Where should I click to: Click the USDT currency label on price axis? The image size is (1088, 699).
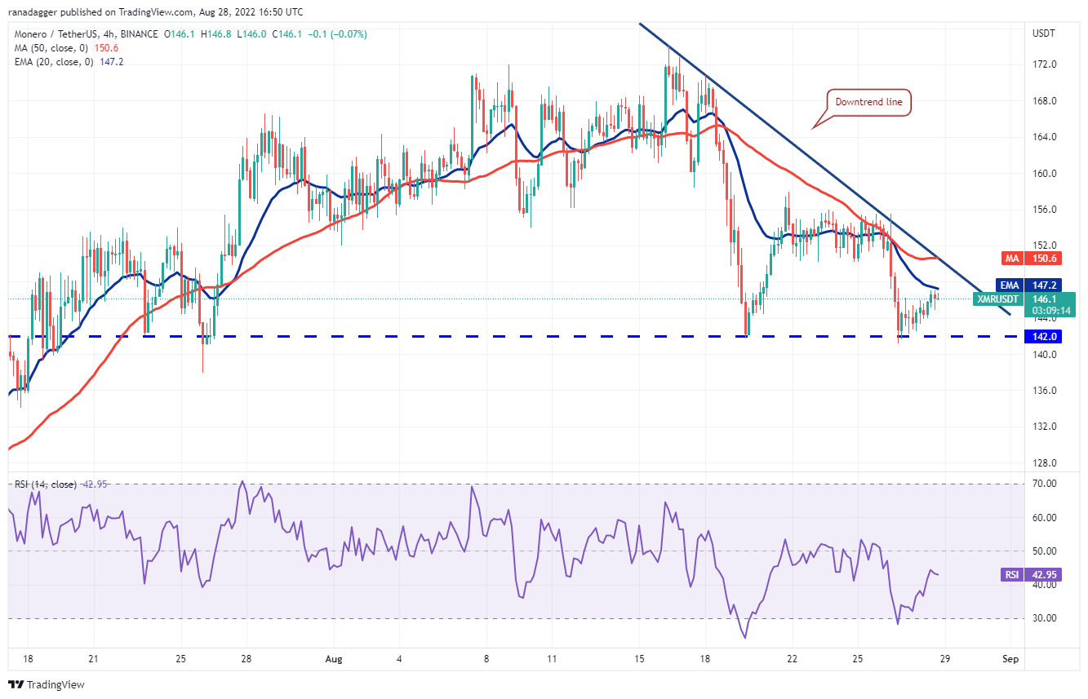point(1043,33)
